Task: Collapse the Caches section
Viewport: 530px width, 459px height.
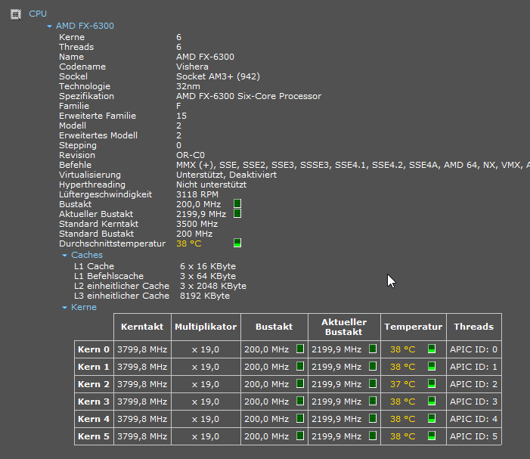Action: click(x=65, y=255)
